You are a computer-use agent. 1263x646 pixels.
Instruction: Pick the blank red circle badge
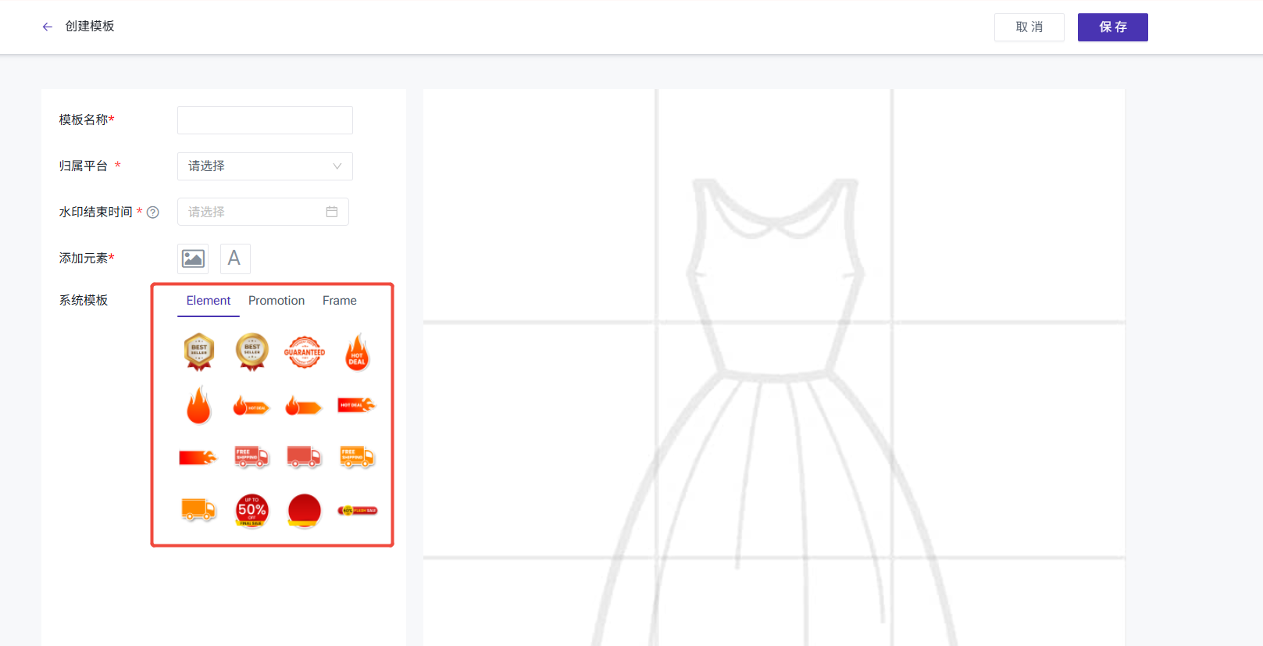pos(304,510)
